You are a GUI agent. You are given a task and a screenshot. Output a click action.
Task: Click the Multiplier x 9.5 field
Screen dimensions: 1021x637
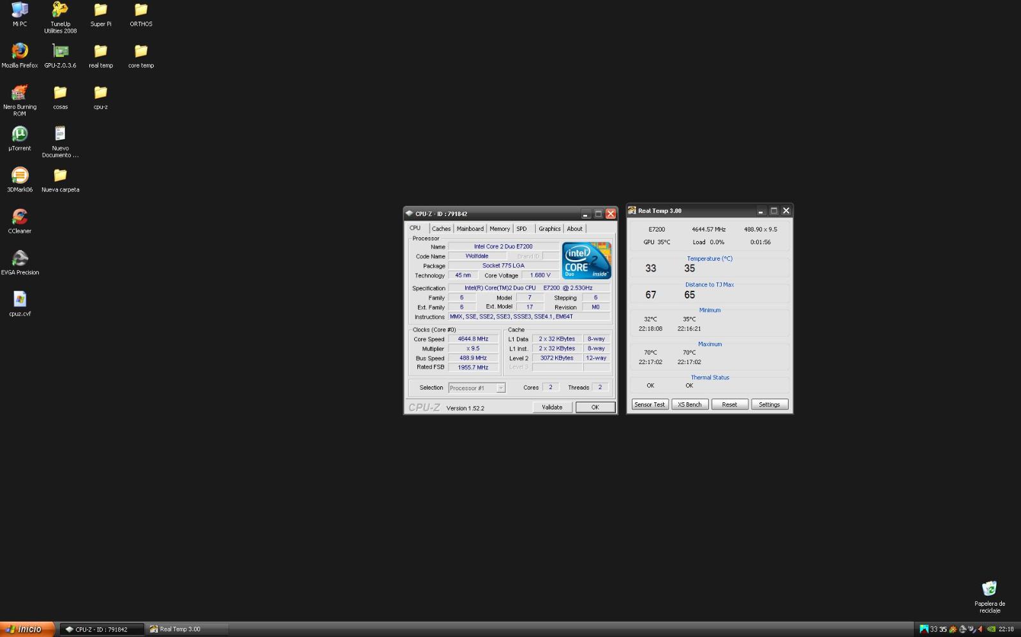tap(473, 349)
